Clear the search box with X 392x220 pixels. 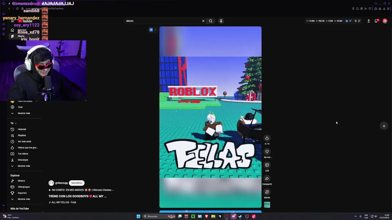(x=203, y=21)
